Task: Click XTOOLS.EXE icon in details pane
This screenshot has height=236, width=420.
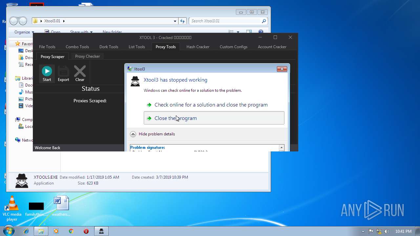Action: point(22,181)
